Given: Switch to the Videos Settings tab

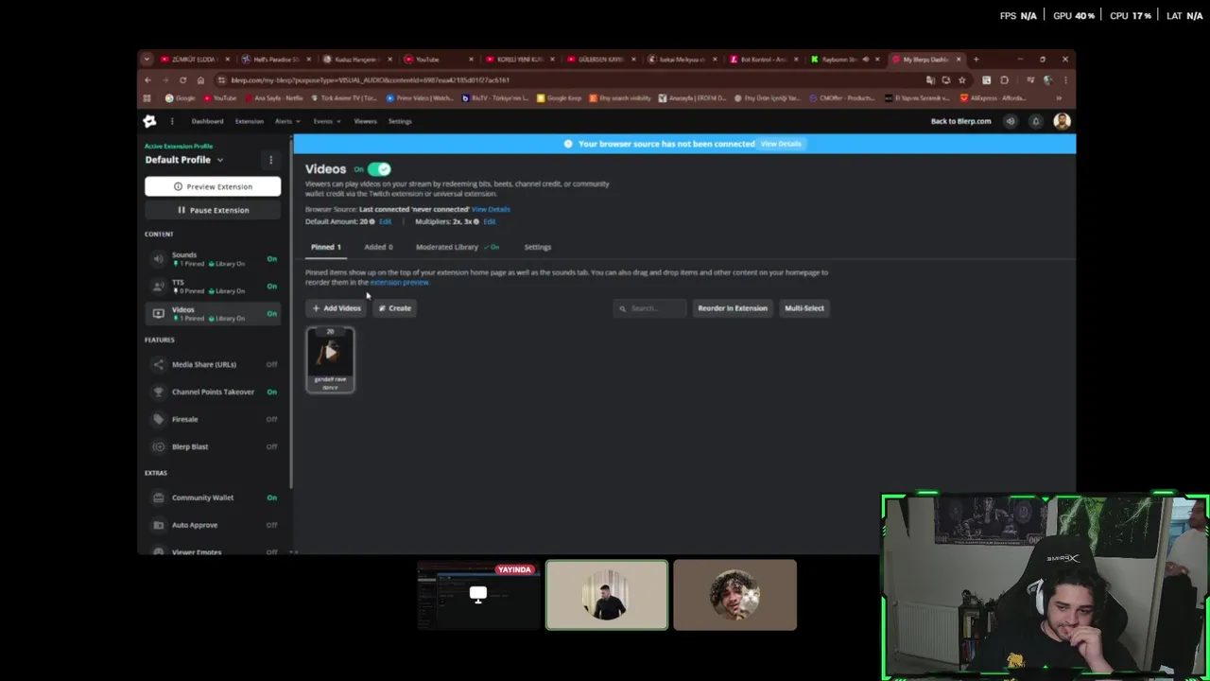Looking at the screenshot, I should coord(538,247).
